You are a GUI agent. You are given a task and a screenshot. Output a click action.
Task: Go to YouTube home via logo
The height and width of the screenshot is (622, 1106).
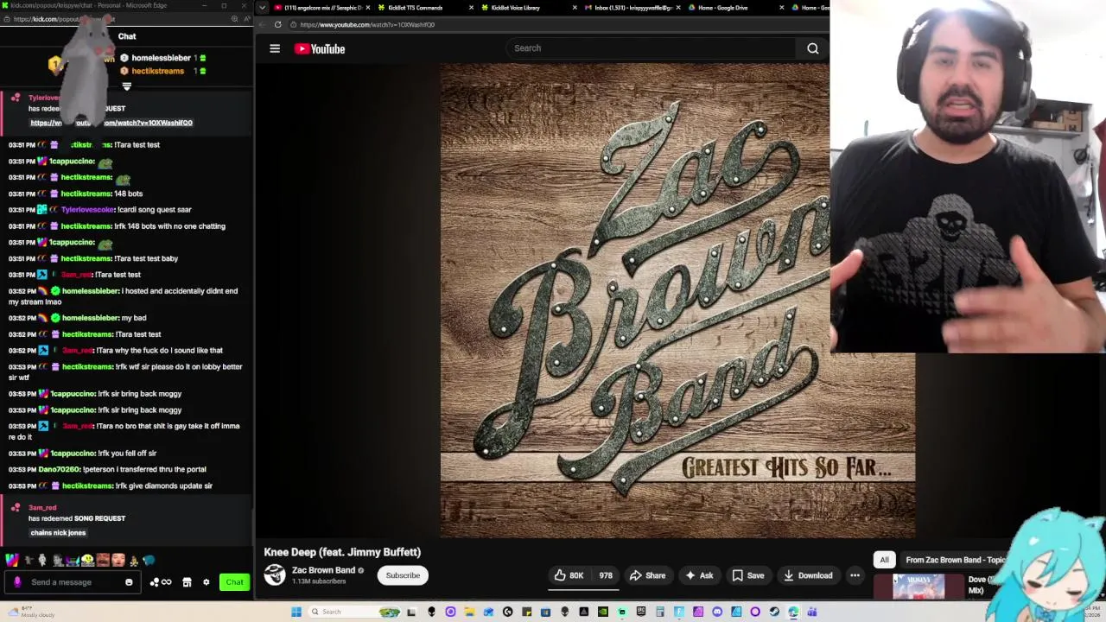[320, 49]
